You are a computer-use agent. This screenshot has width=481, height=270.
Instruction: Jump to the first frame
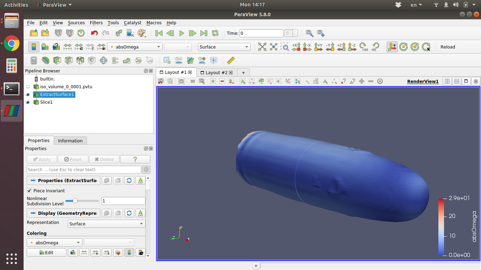pos(159,33)
